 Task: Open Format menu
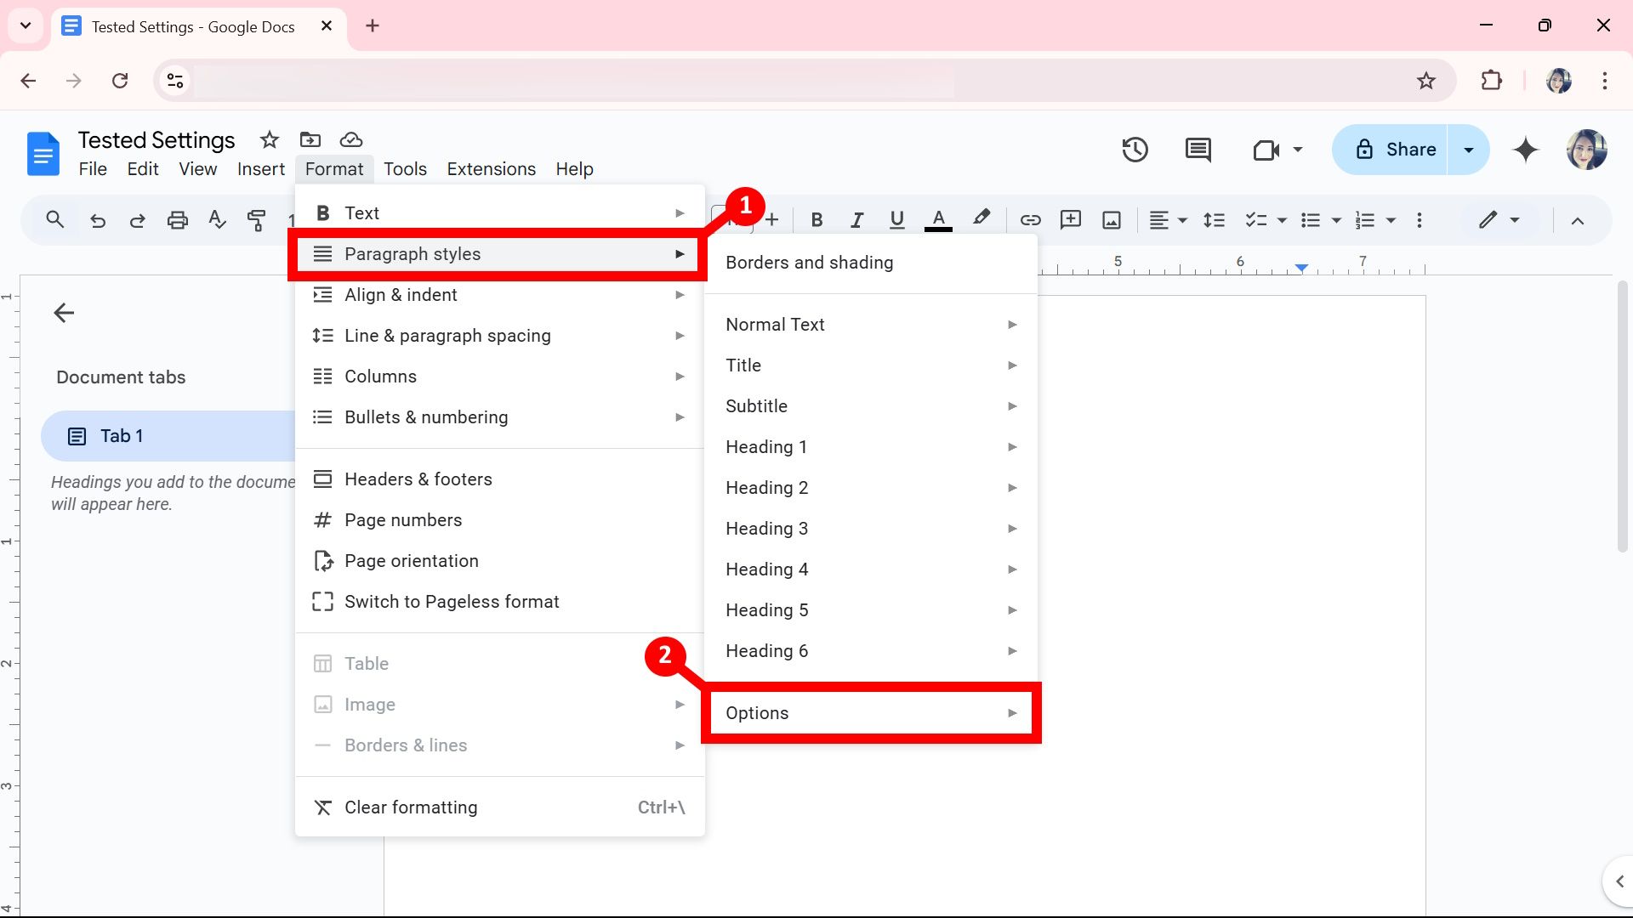tap(334, 169)
